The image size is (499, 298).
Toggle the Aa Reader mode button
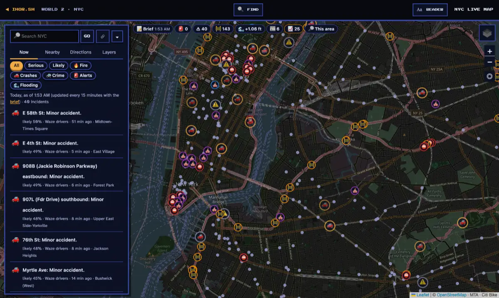pos(430,10)
